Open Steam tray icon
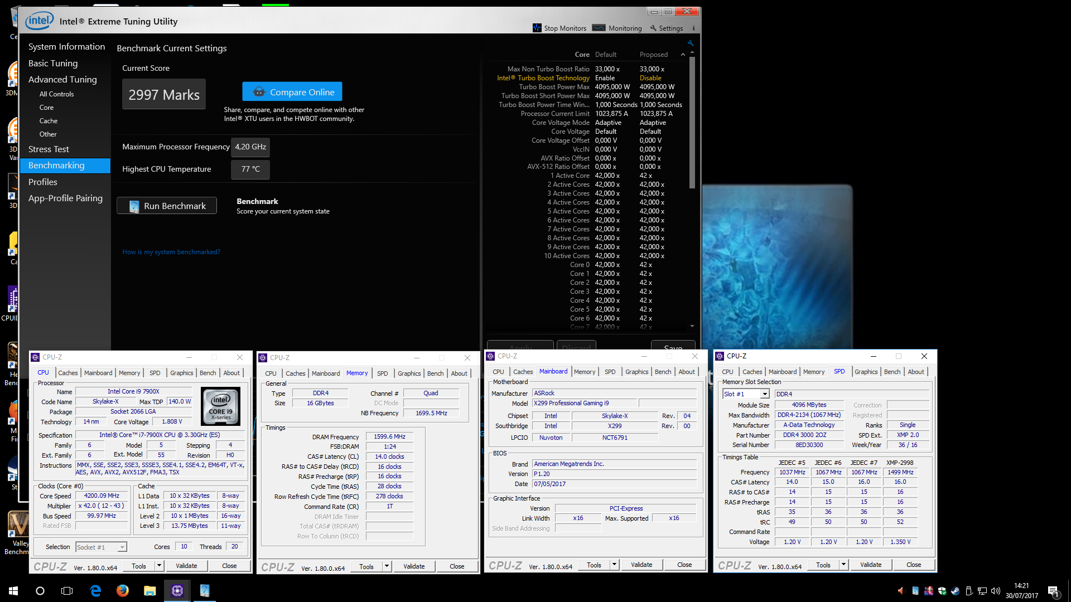Viewport: 1071px width, 602px height. 956,591
